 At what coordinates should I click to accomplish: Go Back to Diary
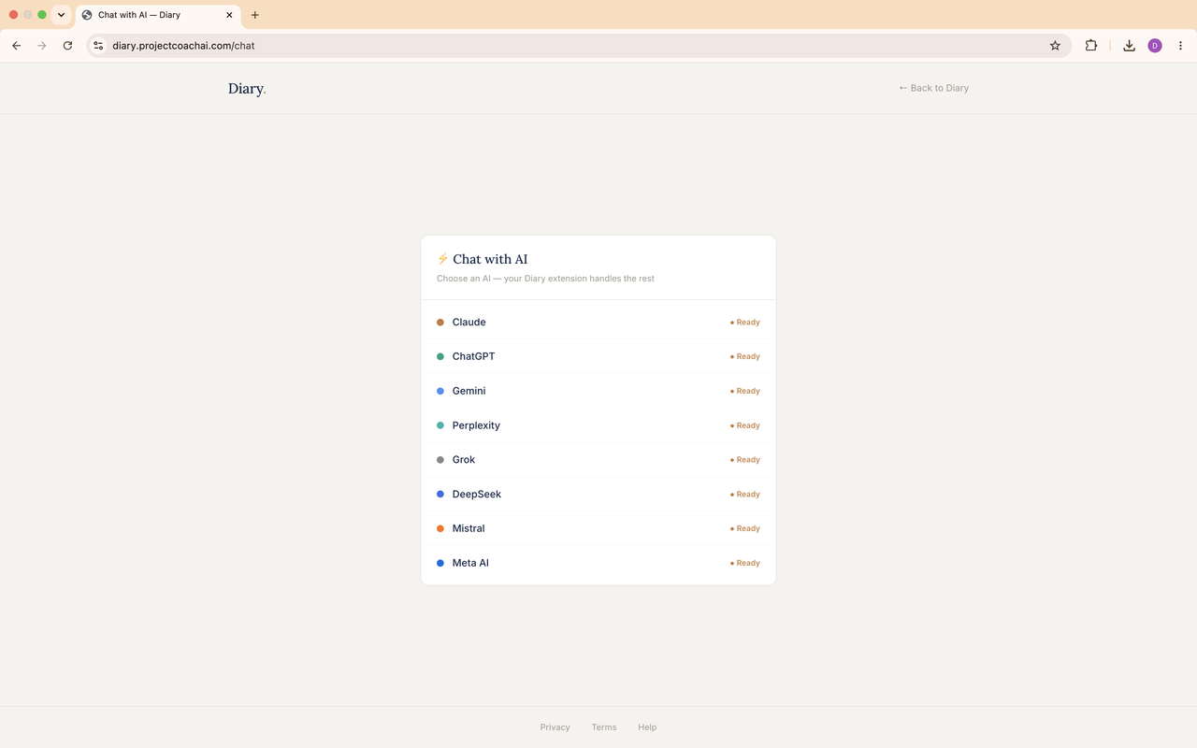point(933,88)
